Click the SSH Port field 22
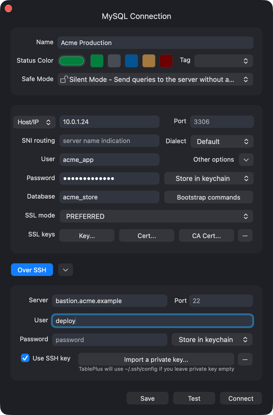Viewport: 273px width, 415px height. 221,301
